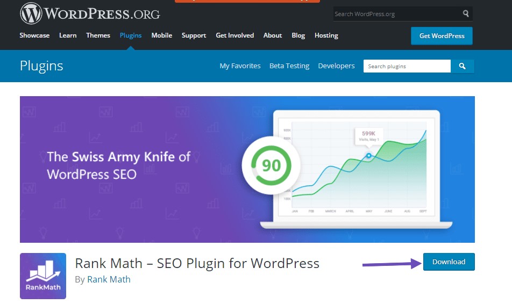Open the Themes menu item
Screen dimensions: 512x304
[x=98, y=35]
